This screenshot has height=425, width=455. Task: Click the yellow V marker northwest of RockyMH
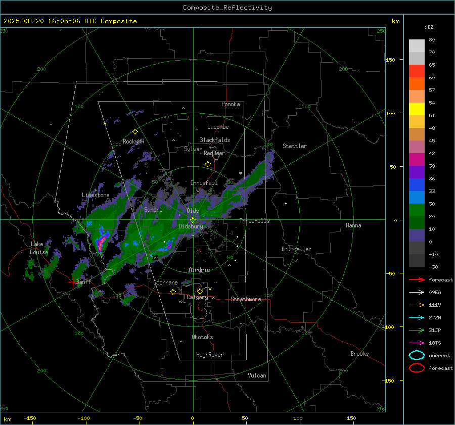coord(105,123)
